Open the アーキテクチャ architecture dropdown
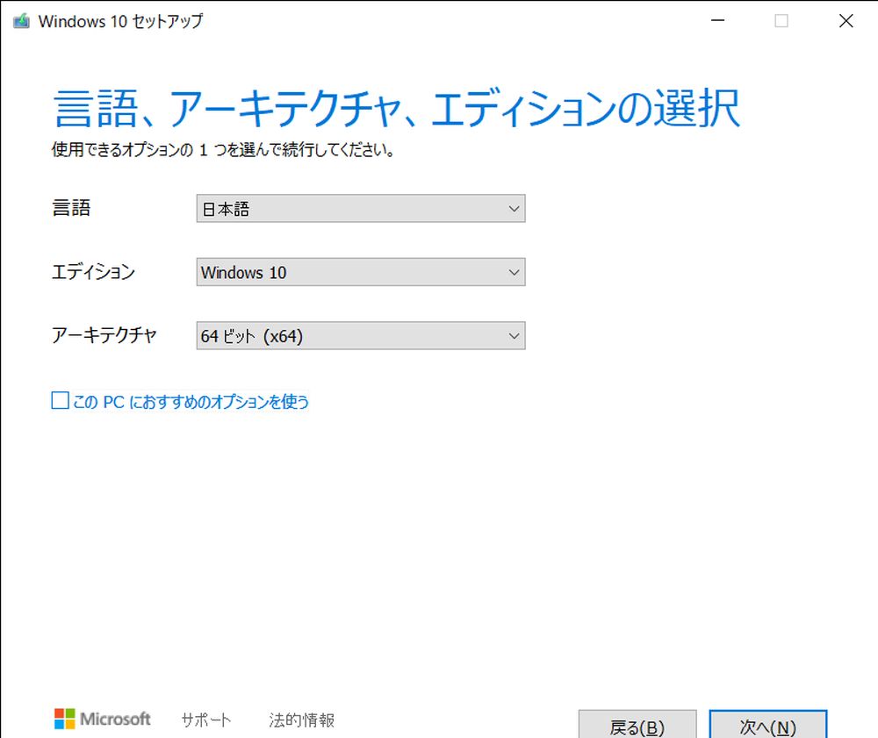 [360, 335]
